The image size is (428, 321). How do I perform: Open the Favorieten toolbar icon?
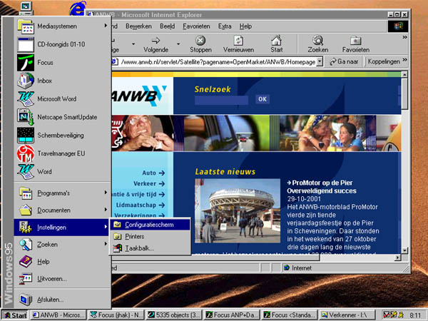pos(355,41)
